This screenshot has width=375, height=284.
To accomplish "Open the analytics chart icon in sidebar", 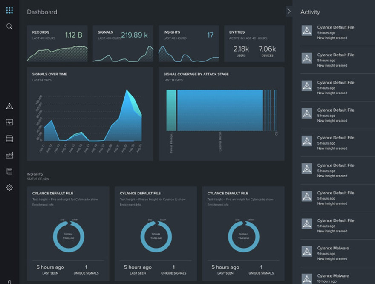I will [x=9, y=155].
